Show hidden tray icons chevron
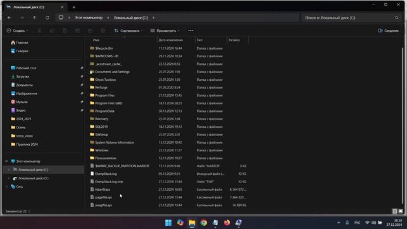 click(338, 223)
